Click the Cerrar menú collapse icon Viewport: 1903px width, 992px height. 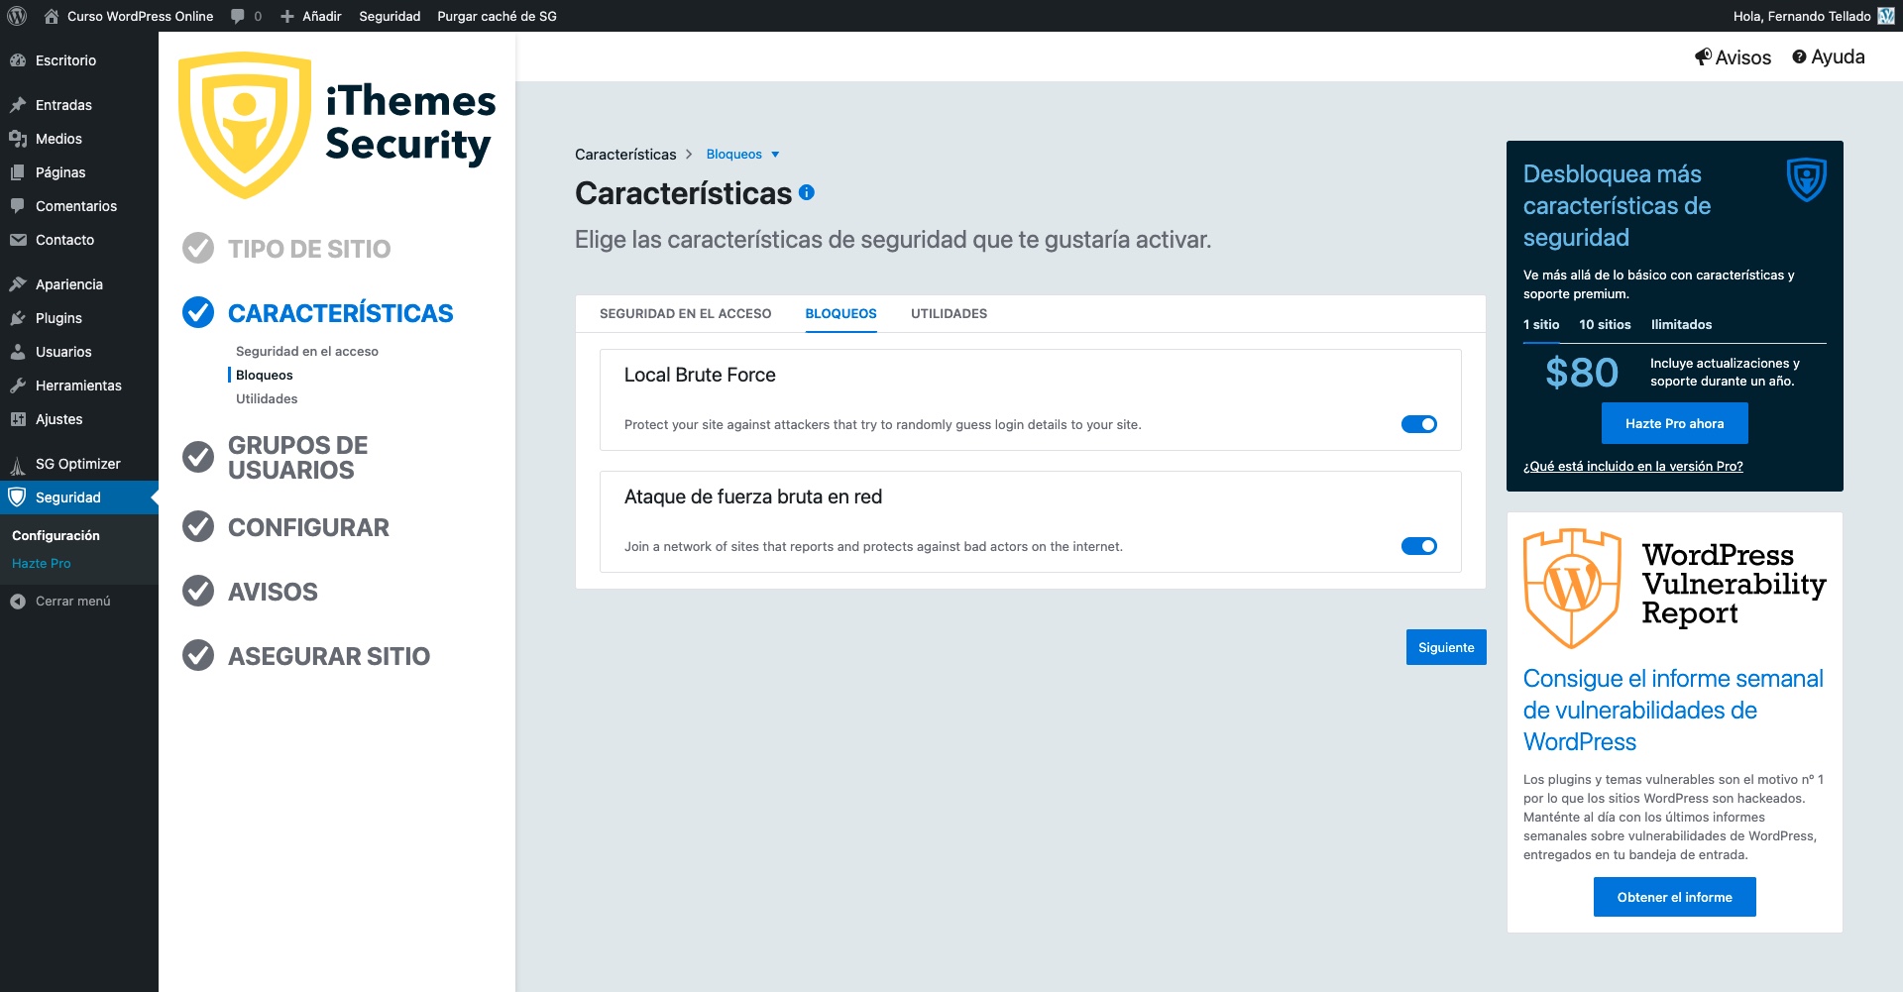tap(18, 601)
